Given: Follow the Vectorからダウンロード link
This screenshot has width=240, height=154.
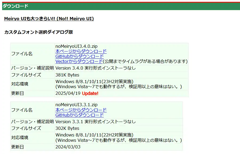Looking at the screenshot, I should tap(79, 61).
